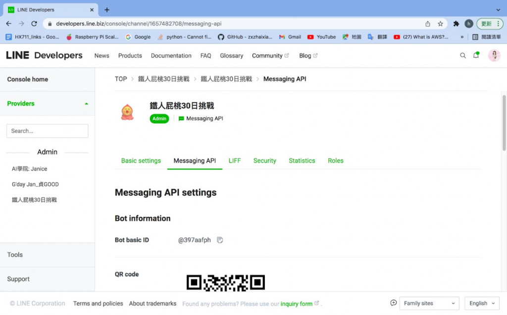Select provider AI學院: Janice
The image size is (507, 315).
point(29,169)
